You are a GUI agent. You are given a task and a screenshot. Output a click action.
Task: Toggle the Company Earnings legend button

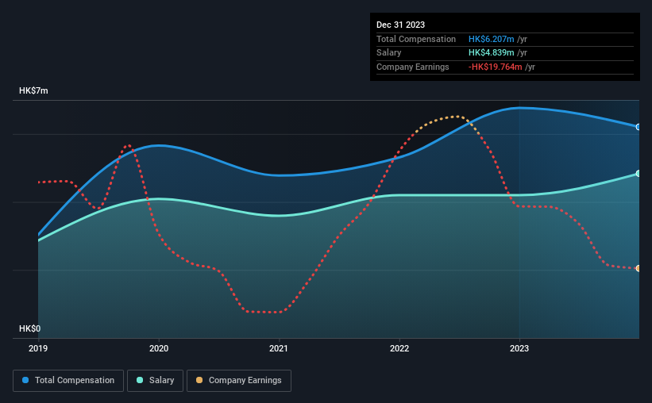239,381
